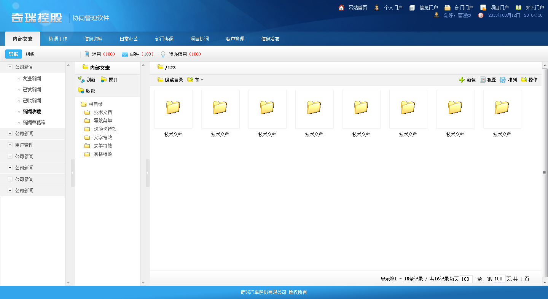Open 已发新闻 link
Image resolution: width=548 pixels, height=299 pixels.
point(32,89)
